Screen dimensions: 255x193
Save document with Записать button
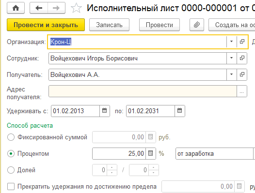[109, 25]
